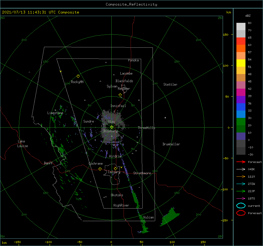Click the 54 dBZ yellow color swatch
The height and width of the screenshot is (246, 263).
pyautogui.click(x=241, y=63)
